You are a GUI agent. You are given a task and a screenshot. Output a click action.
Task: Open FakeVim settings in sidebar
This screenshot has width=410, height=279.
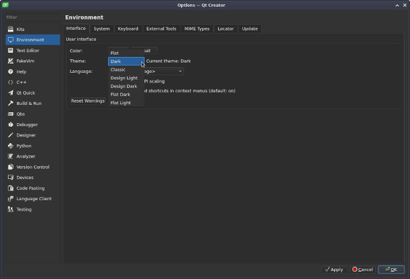click(26, 61)
